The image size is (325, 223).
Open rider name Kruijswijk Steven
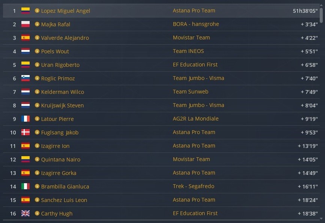coord(62,105)
